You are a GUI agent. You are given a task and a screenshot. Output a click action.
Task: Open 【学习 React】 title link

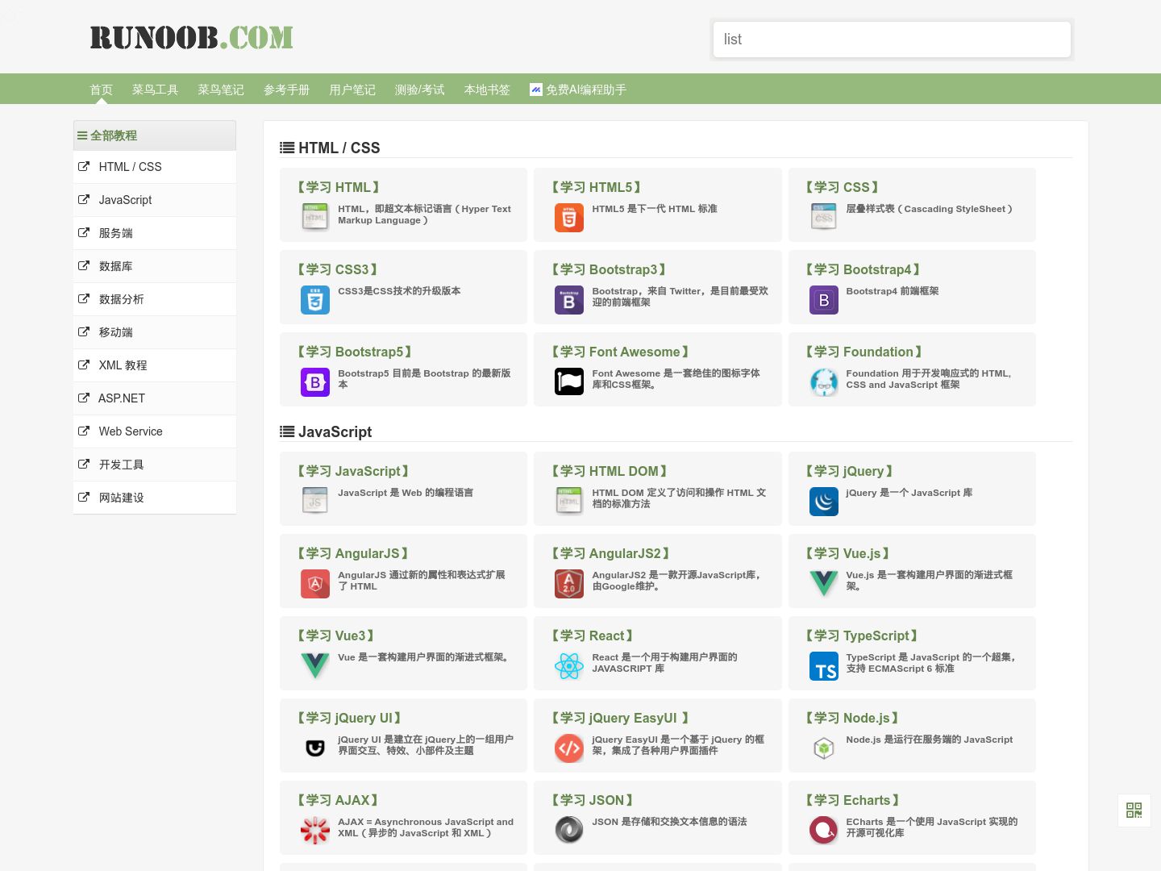(x=593, y=636)
